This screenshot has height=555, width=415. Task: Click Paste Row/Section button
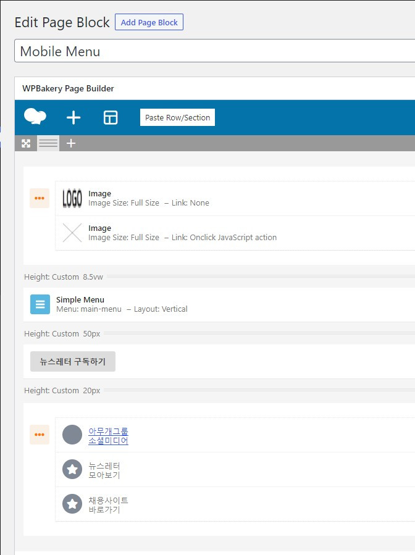(x=177, y=117)
